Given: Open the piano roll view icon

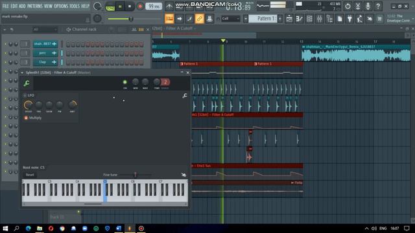Looking at the screenshot, I should click(299, 19).
